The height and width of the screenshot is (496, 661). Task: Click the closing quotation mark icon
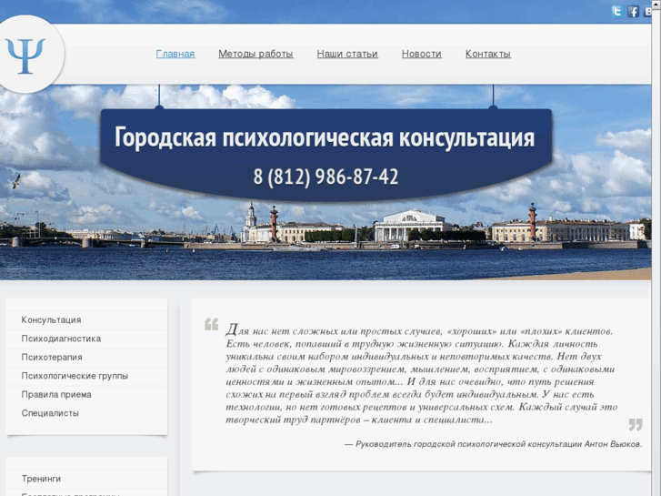click(636, 425)
